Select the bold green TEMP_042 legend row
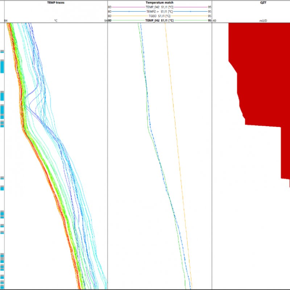Viewport: 290px width, 290px height. click(159, 21)
